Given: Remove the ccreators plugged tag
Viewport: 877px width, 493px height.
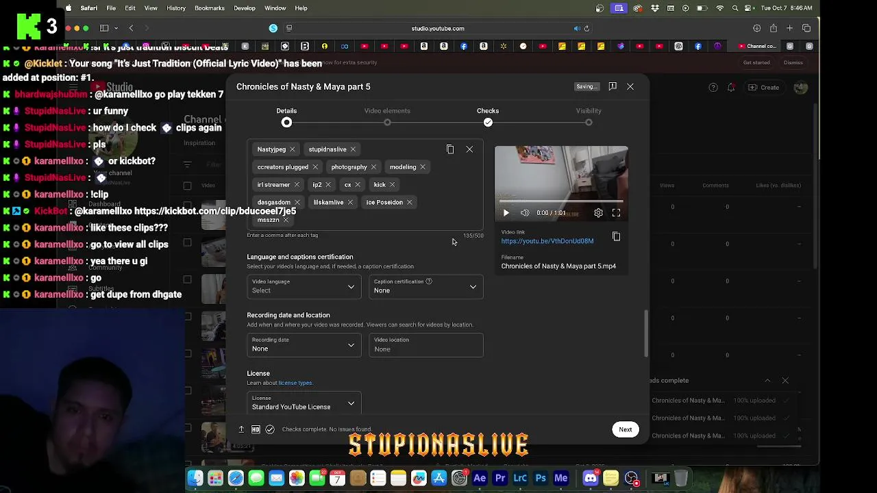Looking at the screenshot, I should click(315, 167).
